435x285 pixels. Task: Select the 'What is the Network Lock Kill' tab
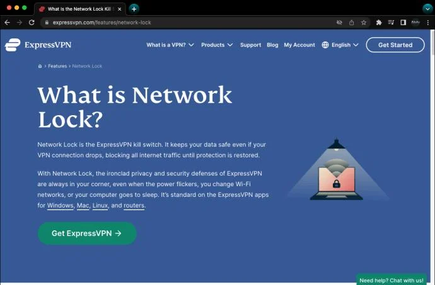80,9
